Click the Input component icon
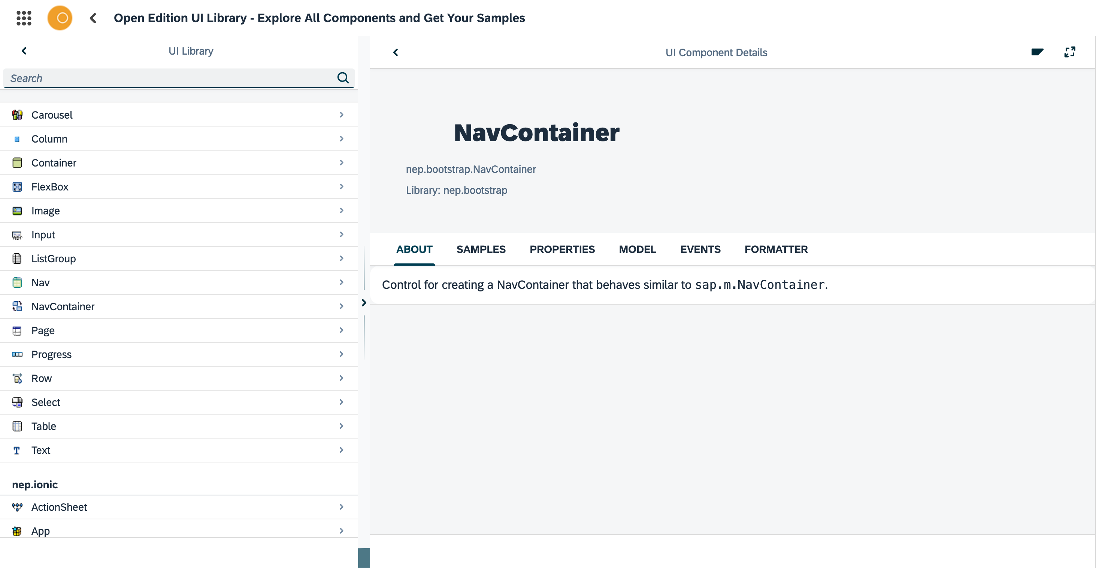This screenshot has height=568, width=1096. tap(17, 235)
